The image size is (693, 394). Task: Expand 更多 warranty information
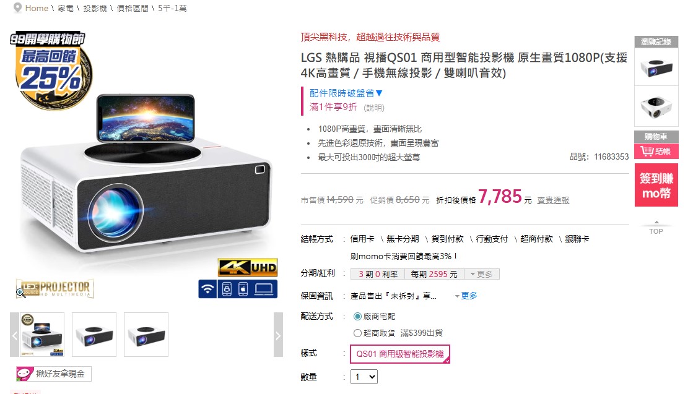466,296
